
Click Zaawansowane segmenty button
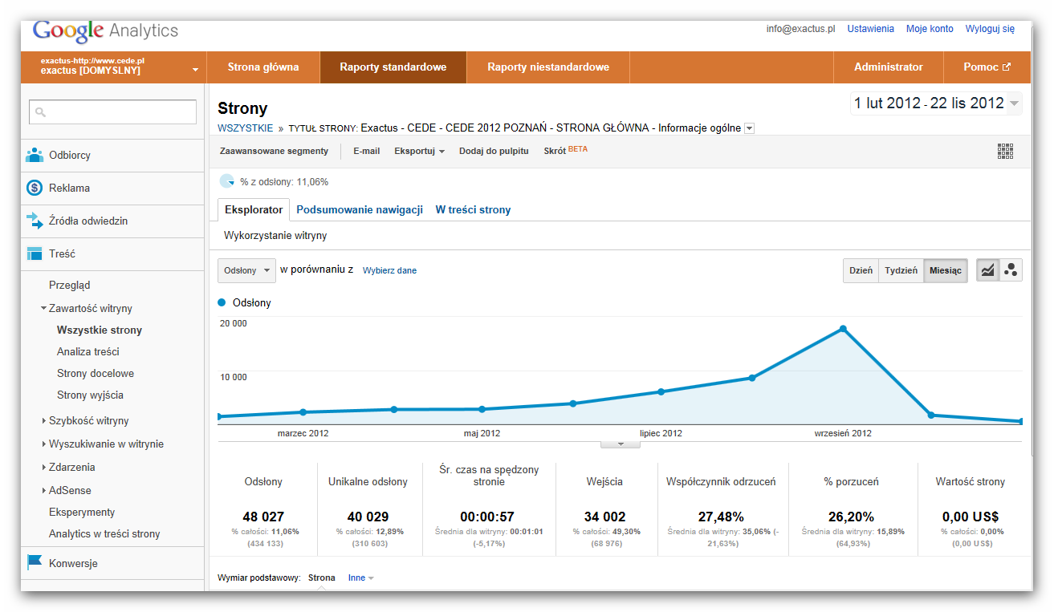pyautogui.click(x=274, y=151)
